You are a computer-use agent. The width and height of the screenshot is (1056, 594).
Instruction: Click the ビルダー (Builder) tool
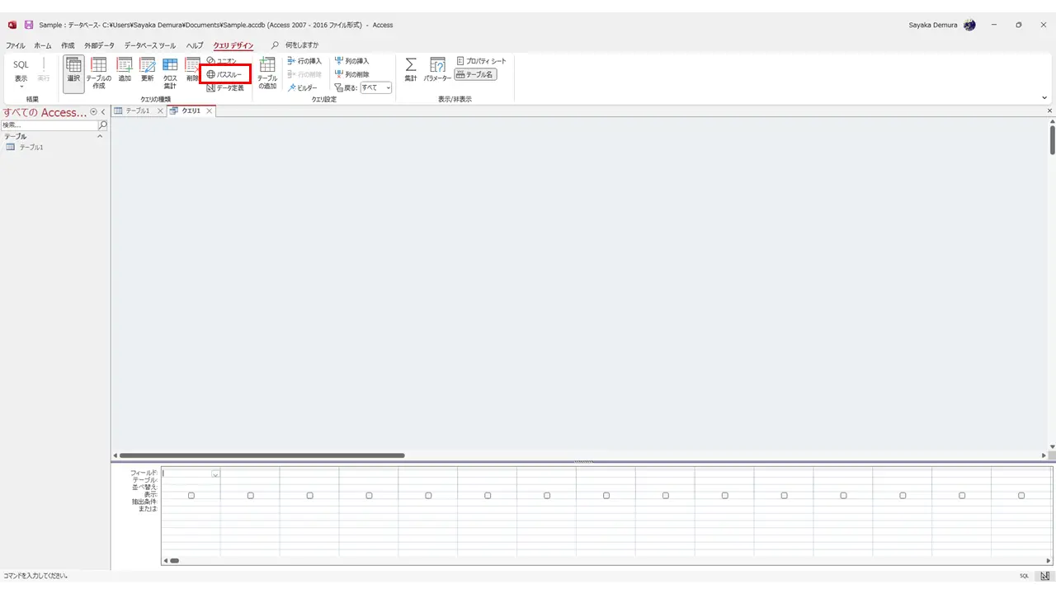pyautogui.click(x=302, y=87)
